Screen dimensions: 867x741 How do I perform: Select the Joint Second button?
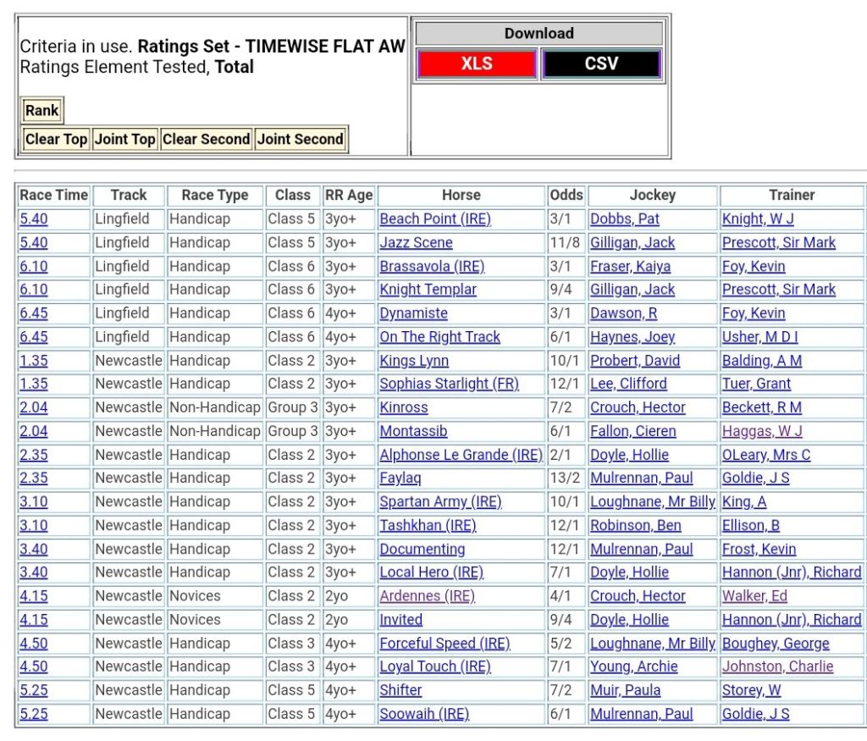click(x=300, y=140)
